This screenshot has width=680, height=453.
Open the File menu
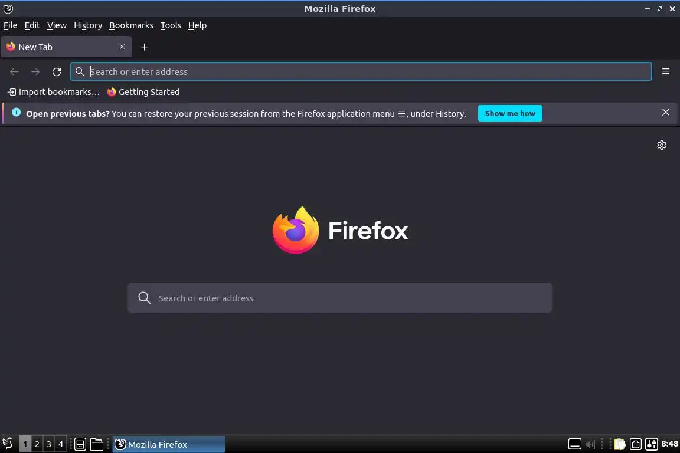(x=11, y=25)
